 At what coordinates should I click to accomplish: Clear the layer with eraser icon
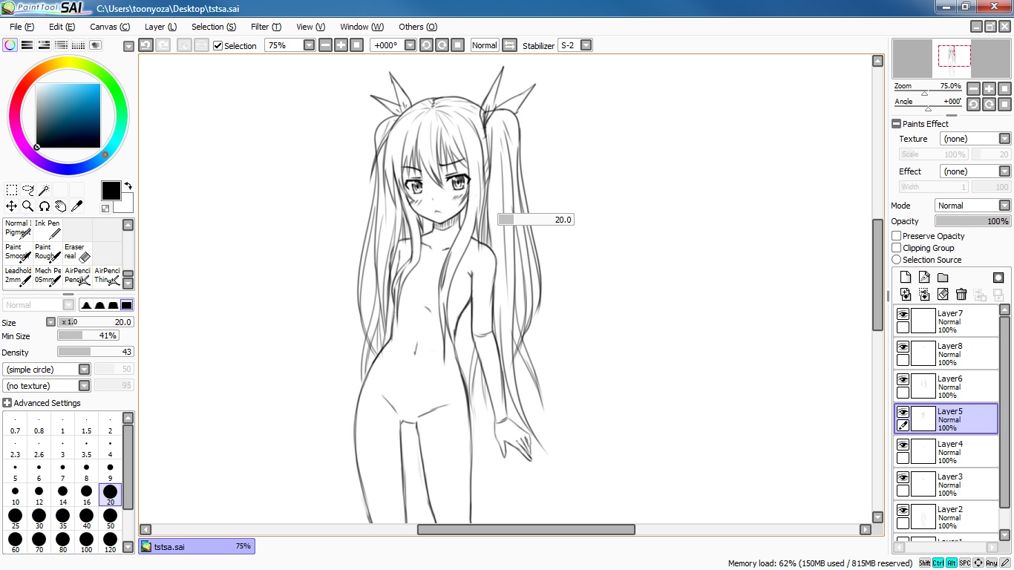[943, 295]
